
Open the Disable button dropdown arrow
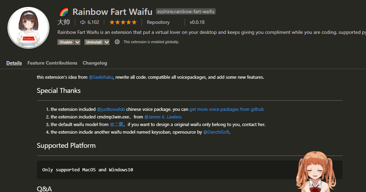[78, 42]
